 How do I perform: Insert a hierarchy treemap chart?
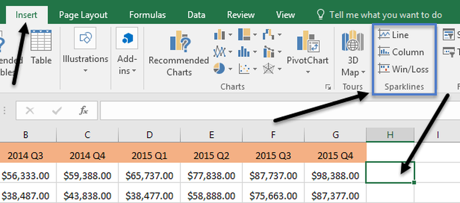(247, 35)
